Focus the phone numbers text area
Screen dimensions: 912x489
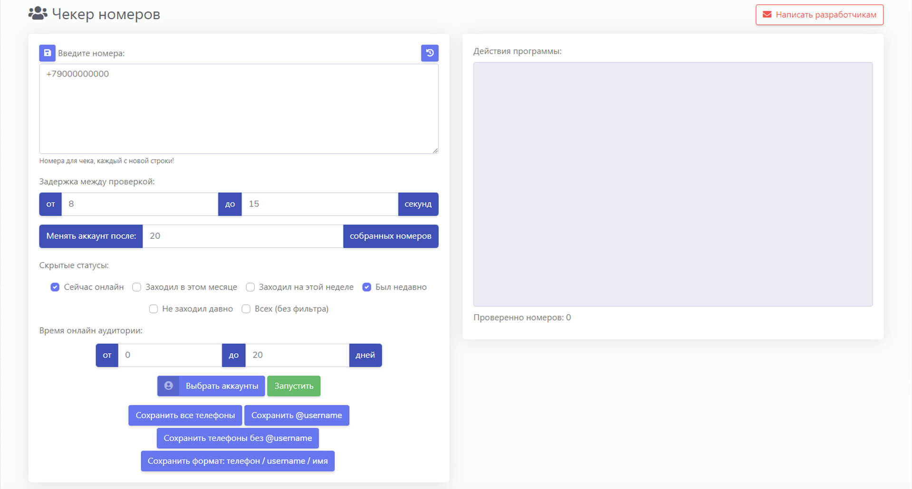239,109
